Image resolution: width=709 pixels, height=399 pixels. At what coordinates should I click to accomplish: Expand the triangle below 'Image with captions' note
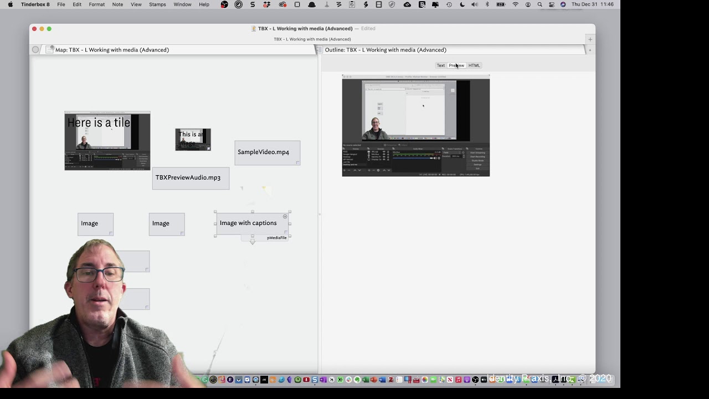253,242
